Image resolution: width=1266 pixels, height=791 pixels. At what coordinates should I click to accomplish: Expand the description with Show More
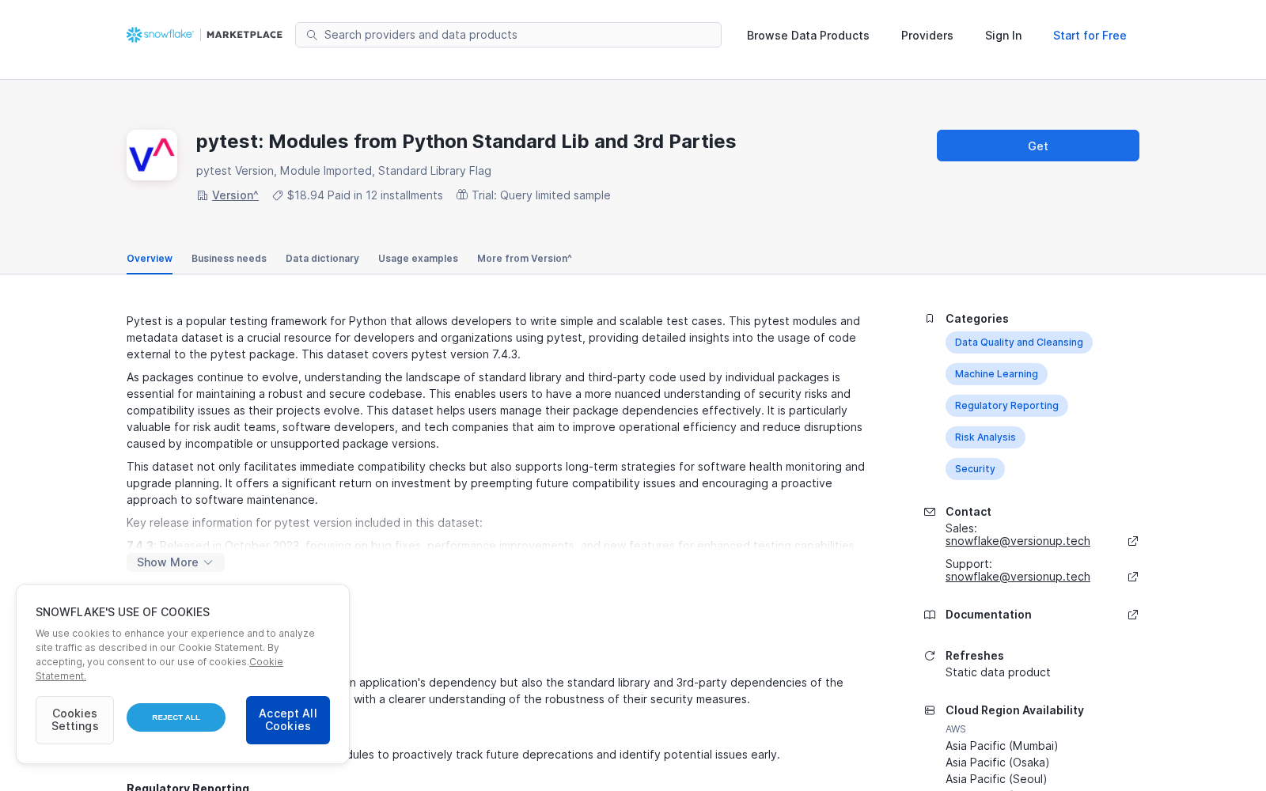pyautogui.click(x=176, y=562)
